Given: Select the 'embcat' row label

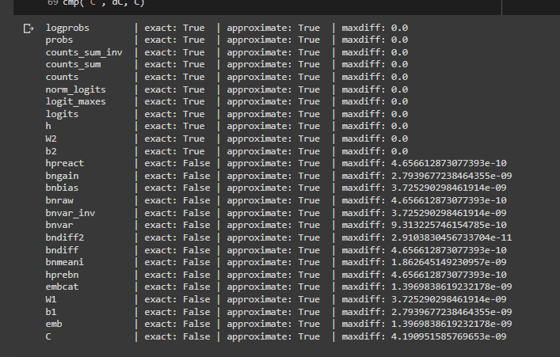Looking at the screenshot, I should click(62, 287).
